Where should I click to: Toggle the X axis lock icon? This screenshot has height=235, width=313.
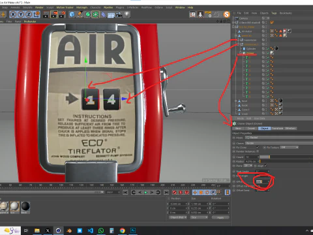13,14
